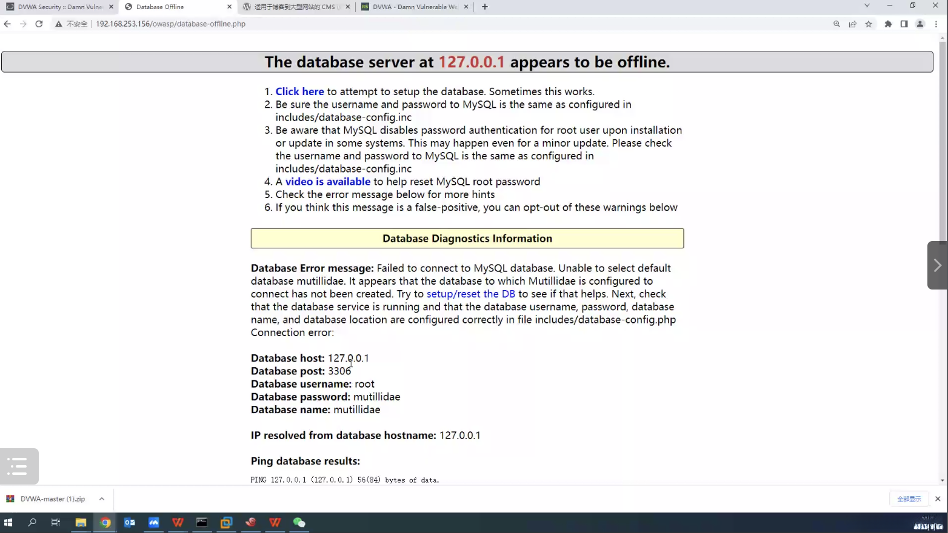
Task: Click the 'Ping database results:' heading
Action: point(305,462)
